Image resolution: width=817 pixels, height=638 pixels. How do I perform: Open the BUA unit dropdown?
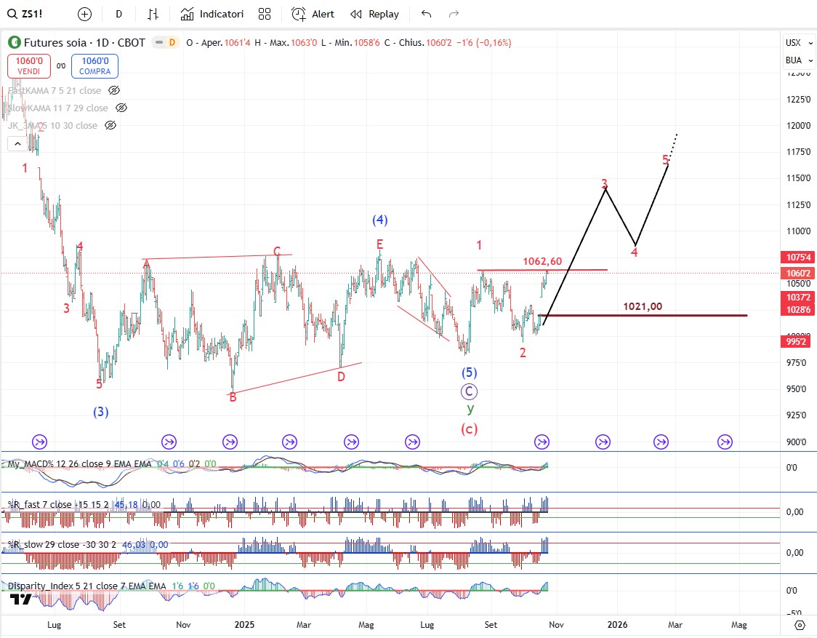(799, 60)
